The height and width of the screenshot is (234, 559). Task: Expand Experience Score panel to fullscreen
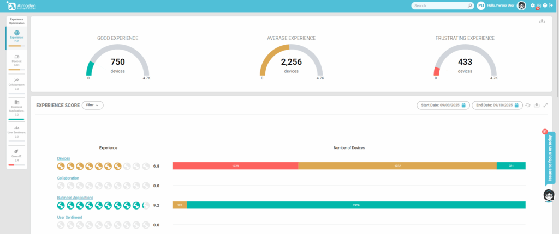[x=545, y=105]
